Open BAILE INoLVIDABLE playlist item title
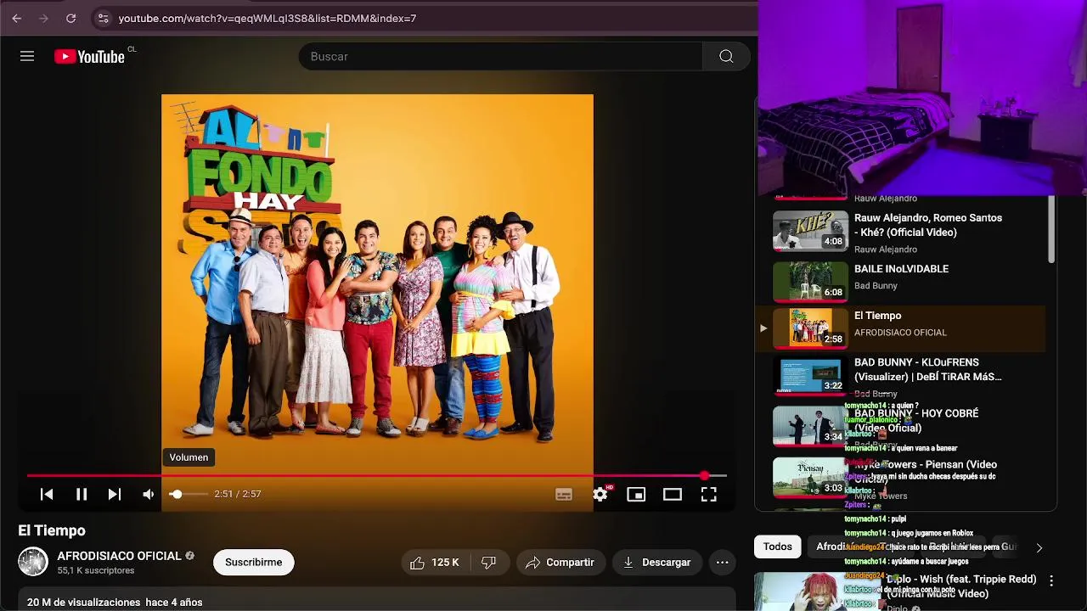The width and height of the screenshot is (1087, 611). [x=901, y=268]
